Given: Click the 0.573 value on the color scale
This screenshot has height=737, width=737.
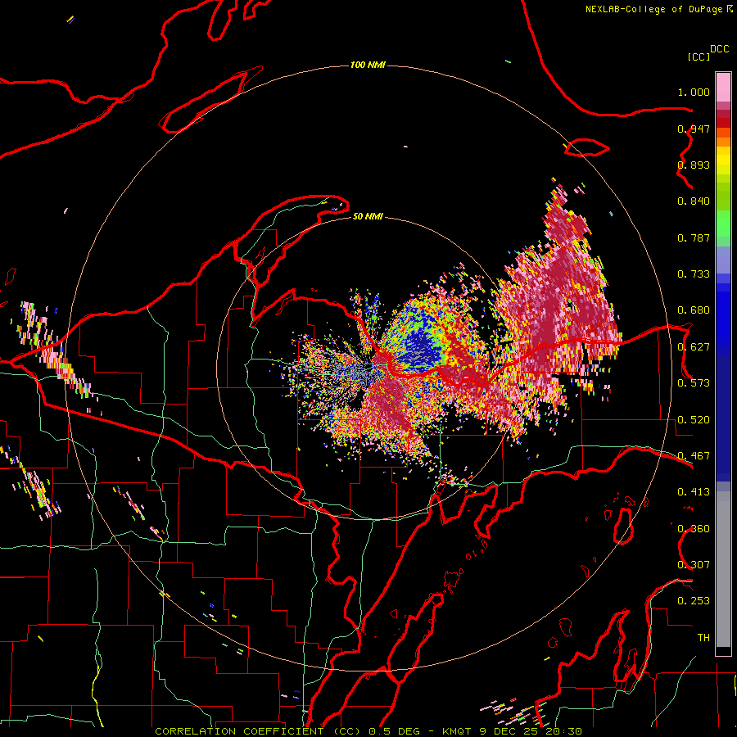Looking at the screenshot, I should [694, 383].
